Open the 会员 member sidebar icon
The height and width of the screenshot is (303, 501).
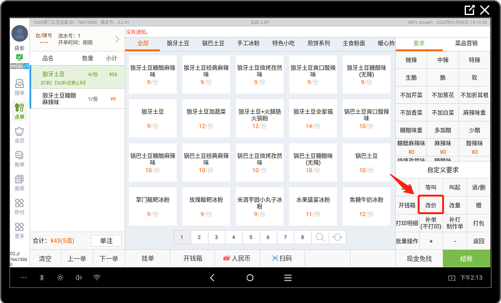[x=19, y=135]
